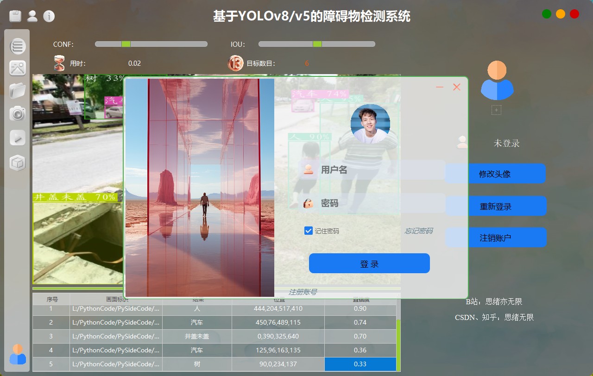The height and width of the screenshot is (376, 593).
Task: Toggle the 记住密码 checkbox
Action: pos(309,231)
